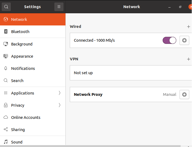Select Appearance in the sidebar
This screenshot has width=192, height=147.
[x=22, y=56]
